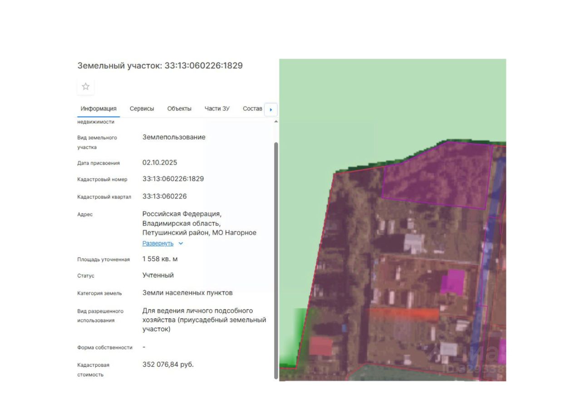Click the tabs scroll-right arrow

click(271, 109)
